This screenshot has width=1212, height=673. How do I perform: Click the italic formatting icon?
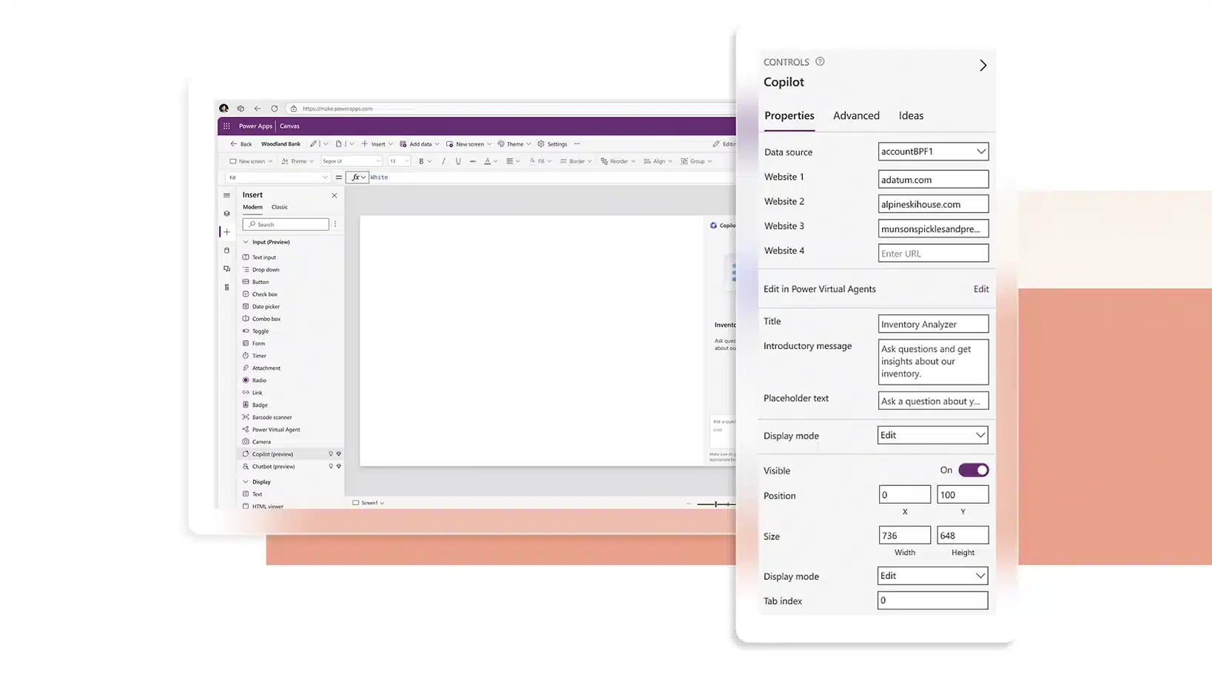[443, 161]
